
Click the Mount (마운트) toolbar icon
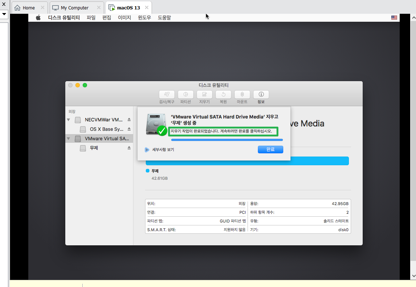(242, 94)
